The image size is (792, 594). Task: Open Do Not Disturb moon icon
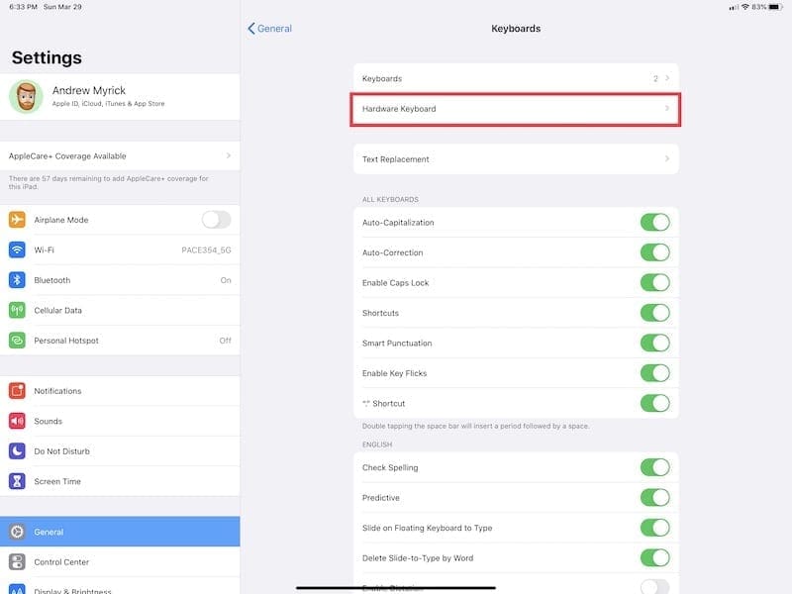click(17, 451)
